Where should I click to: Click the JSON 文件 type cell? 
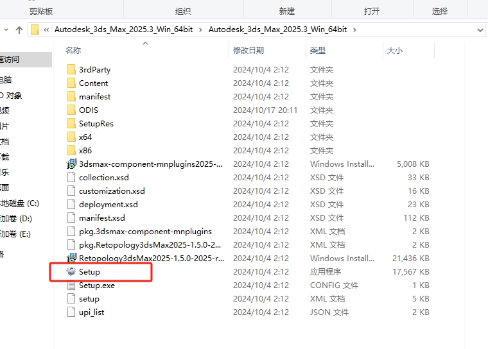pos(329,312)
